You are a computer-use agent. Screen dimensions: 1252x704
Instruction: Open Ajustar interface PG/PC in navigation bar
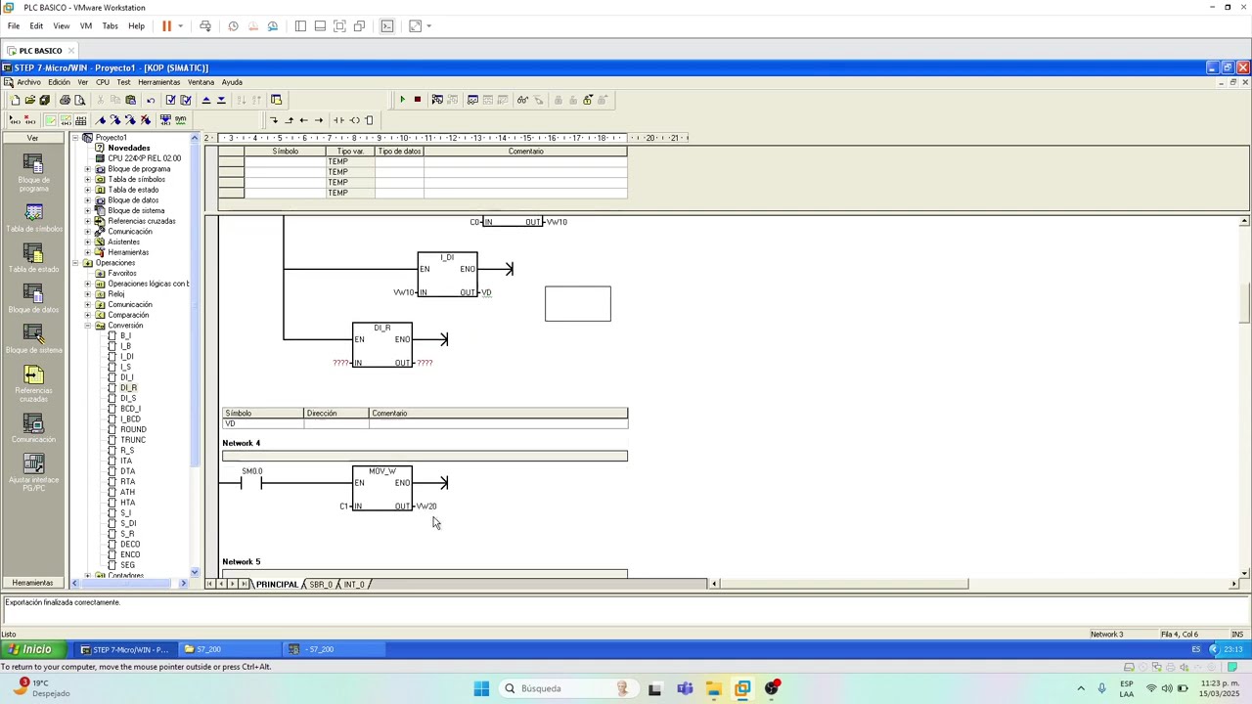point(33,472)
